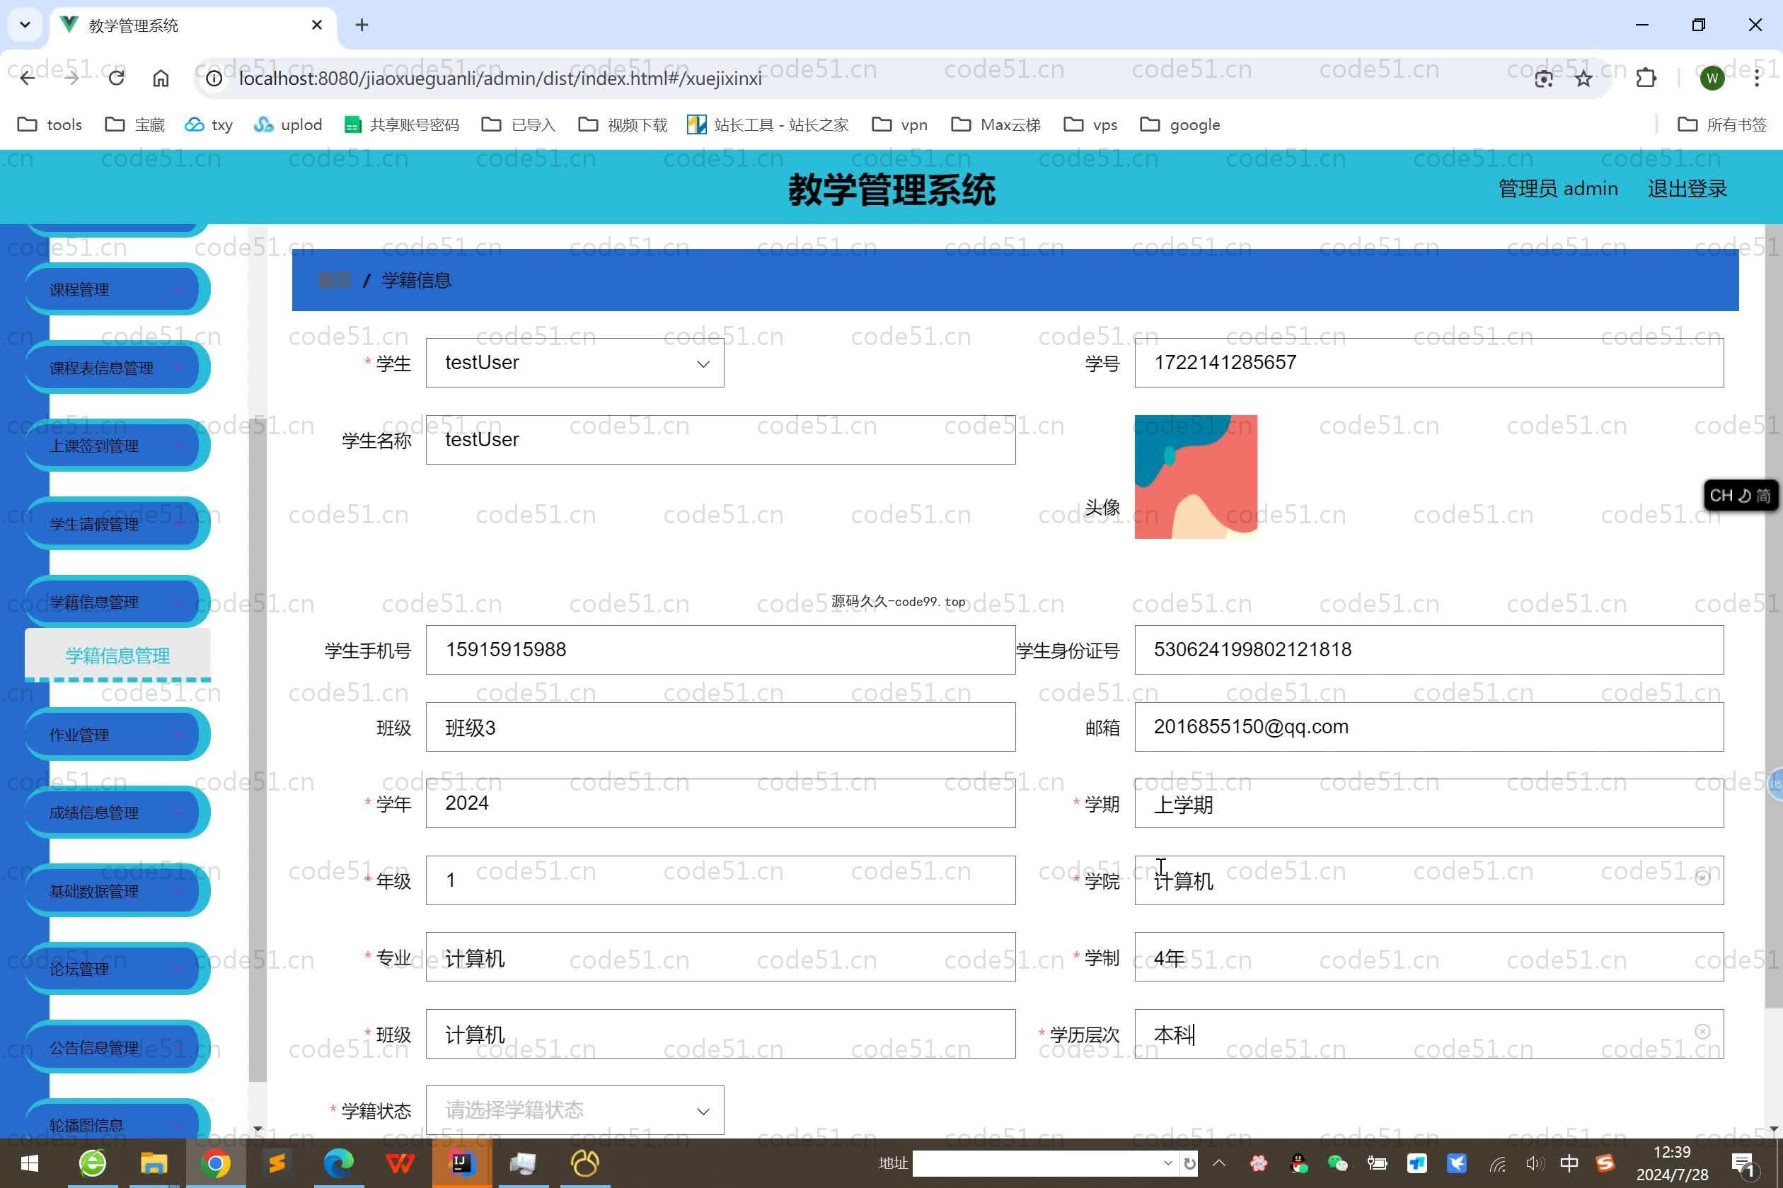The height and width of the screenshot is (1188, 1783).
Task: Click the 邮箱 input field
Action: click(1429, 727)
